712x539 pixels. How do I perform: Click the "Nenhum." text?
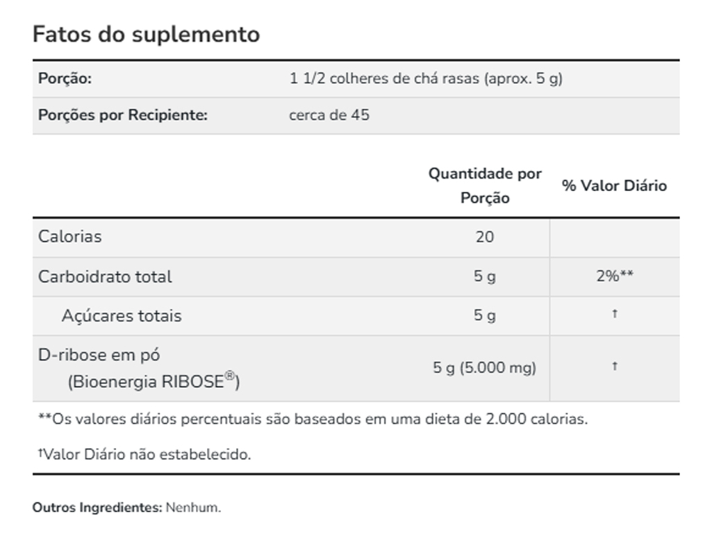[193, 508]
